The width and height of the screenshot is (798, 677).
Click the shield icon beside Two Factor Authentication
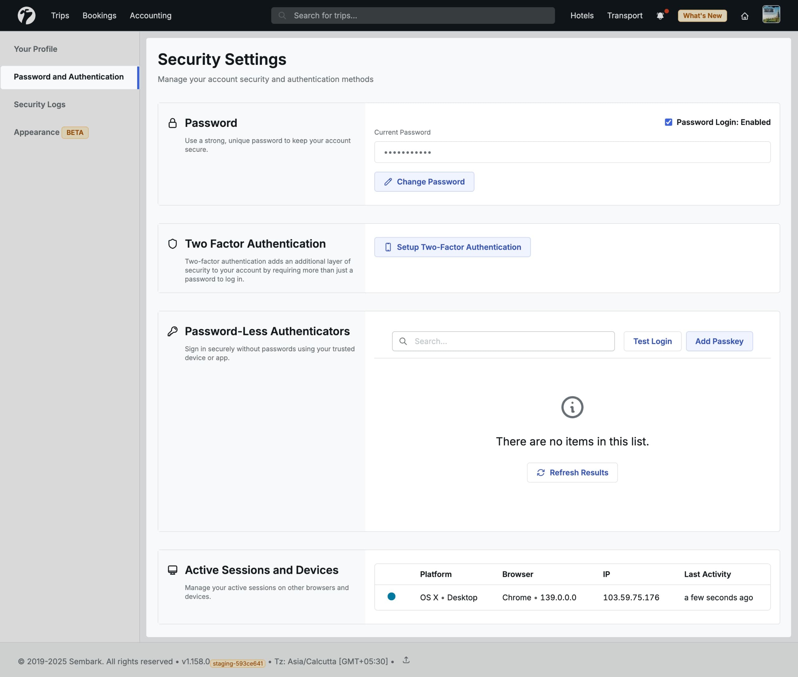point(173,244)
